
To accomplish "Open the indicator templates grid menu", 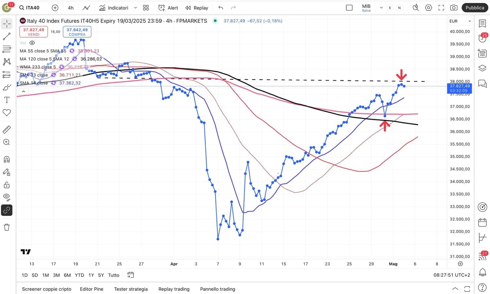I will (x=146, y=8).
